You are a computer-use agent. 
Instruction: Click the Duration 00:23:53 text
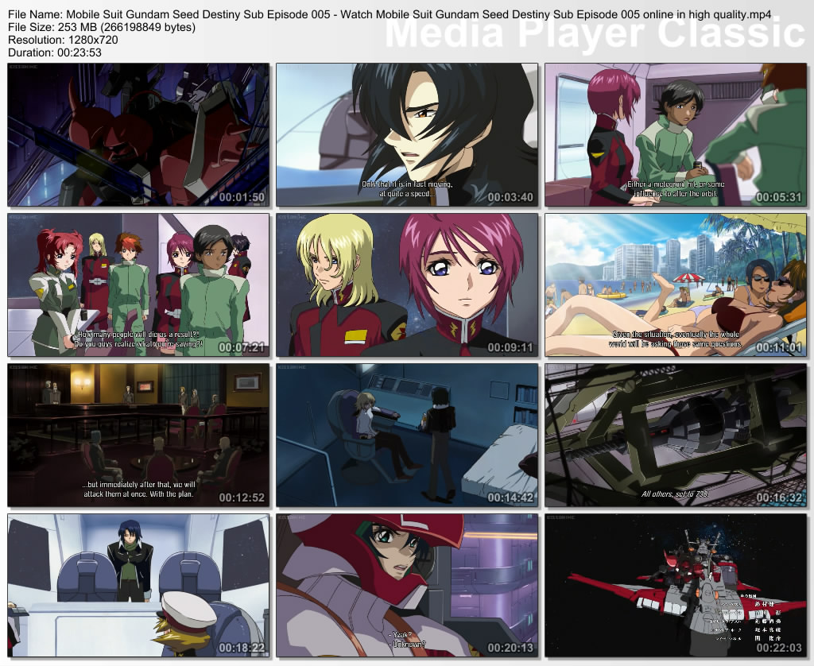tap(55, 52)
